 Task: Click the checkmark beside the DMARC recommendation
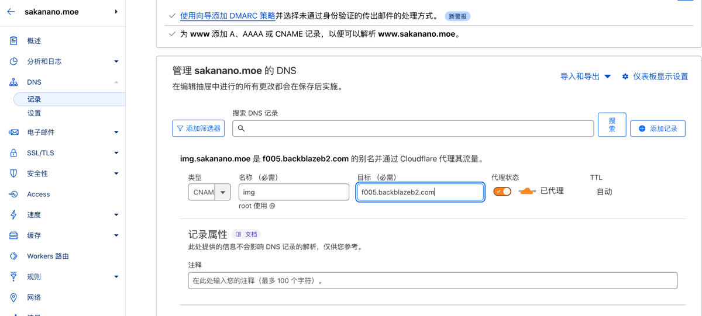click(x=172, y=16)
